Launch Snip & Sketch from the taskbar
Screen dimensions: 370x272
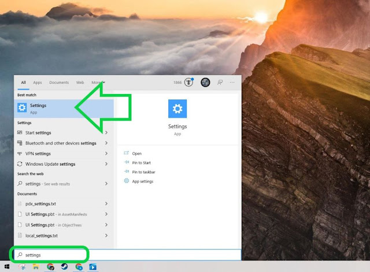pyautogui.click(x=22, y=267)
